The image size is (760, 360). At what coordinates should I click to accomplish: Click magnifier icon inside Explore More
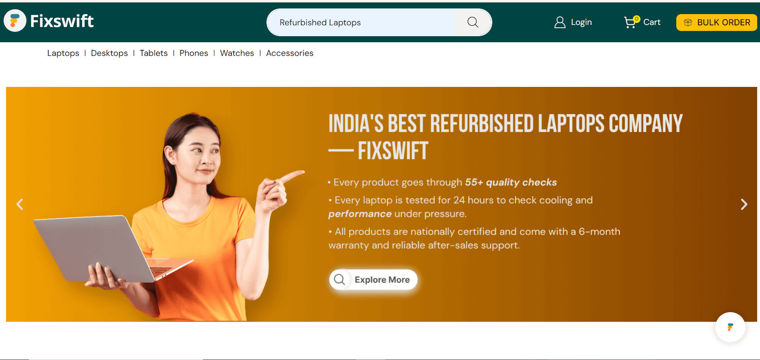point(340,280)
